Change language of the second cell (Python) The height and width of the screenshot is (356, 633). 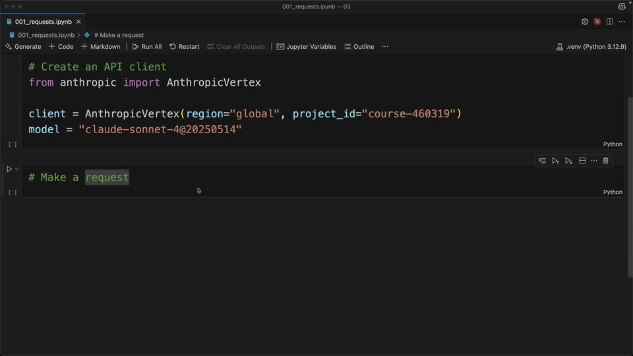pos(613,192)
